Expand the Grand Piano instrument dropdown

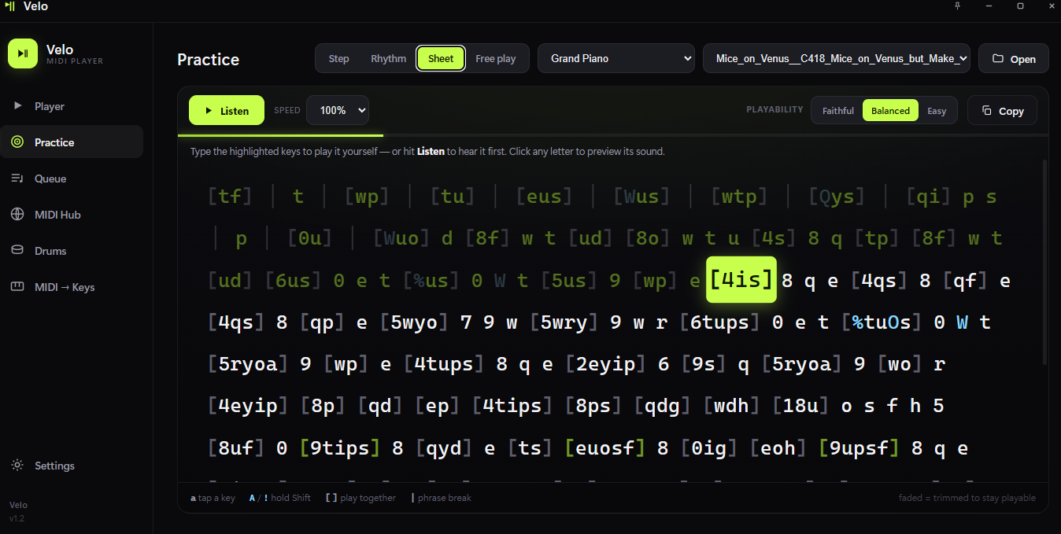coord(616,58)
